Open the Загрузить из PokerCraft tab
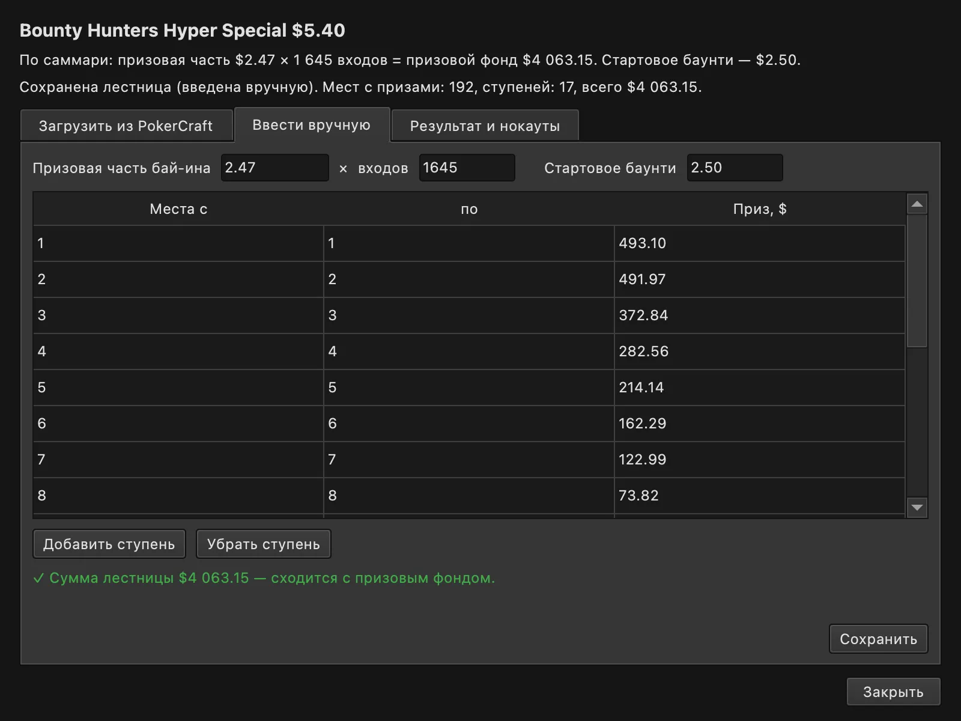Viewport: 961px width, 721px height. [x=126, y=126]
